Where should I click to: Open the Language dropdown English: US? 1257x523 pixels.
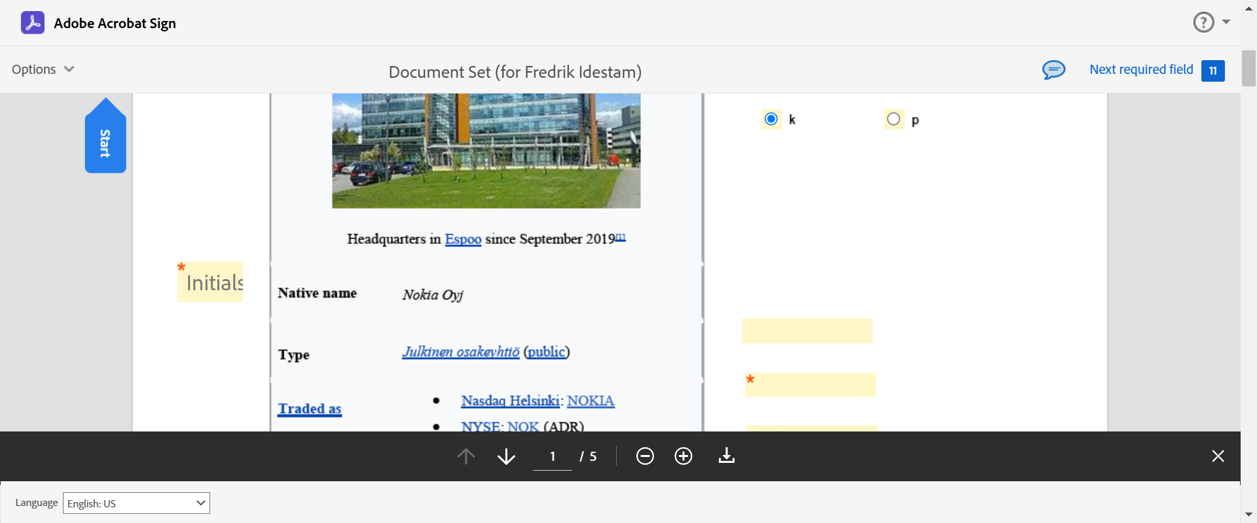(x=136, y=503)
